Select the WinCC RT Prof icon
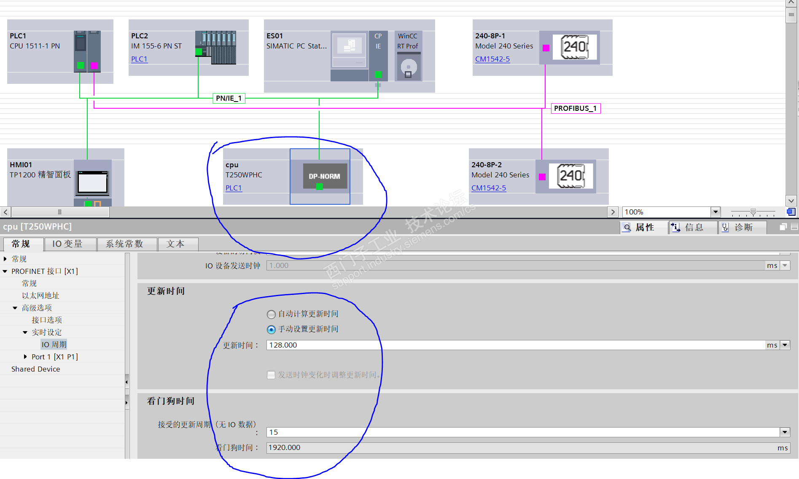This screenshot has height=479, width=799. click(408, 56)
